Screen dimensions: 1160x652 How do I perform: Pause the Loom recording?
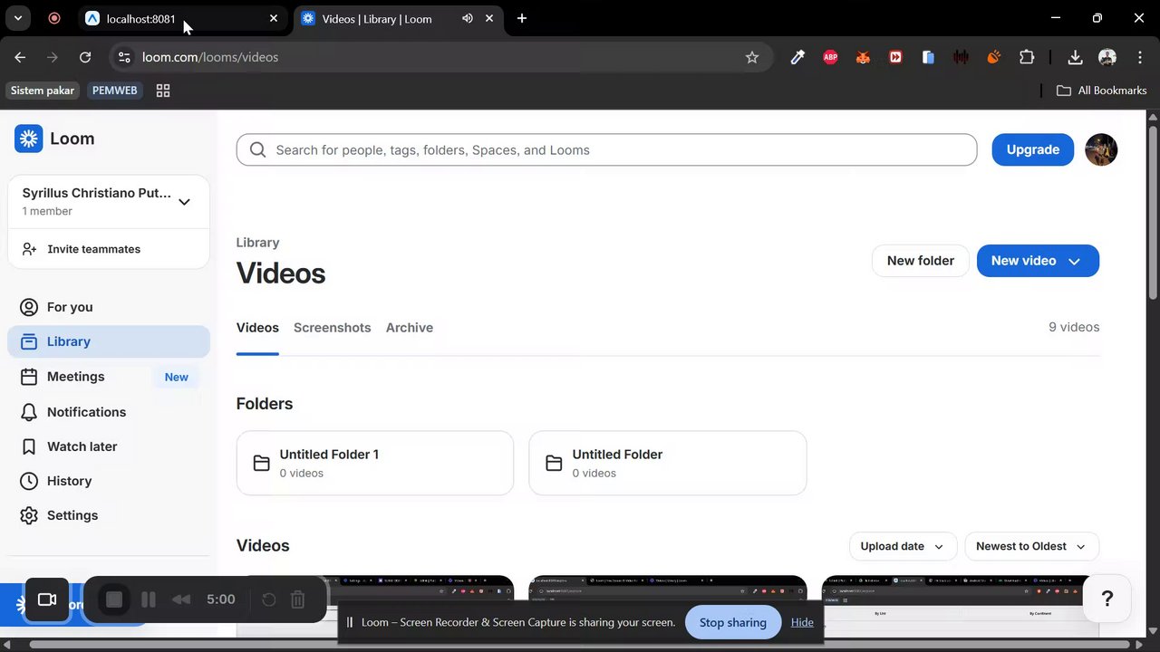tap(149, 599)
